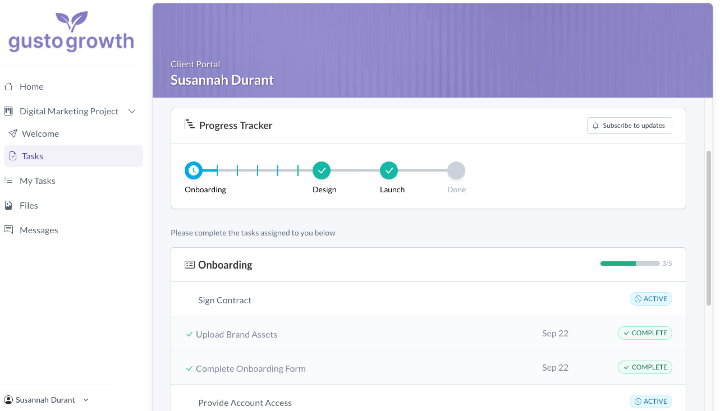Click the Files image icon
The width and height of the screenshot is (720, 411).
8,205
